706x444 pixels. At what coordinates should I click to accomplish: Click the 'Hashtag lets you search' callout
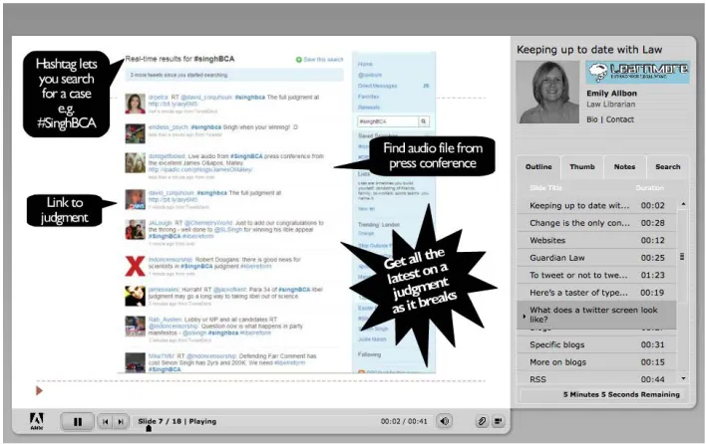tap(66, 94)
